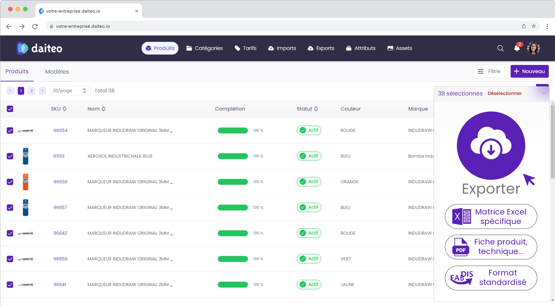Click the green Complétion bar of SKU 96654
The height and width of the screenshot is (306, 555).
pyautogui.click(x=233, y=130)
